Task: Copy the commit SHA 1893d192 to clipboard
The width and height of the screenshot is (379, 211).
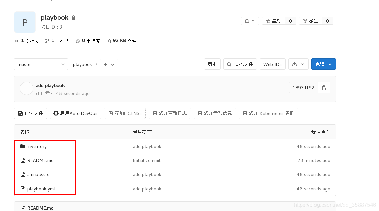Action: coord(324,87)
